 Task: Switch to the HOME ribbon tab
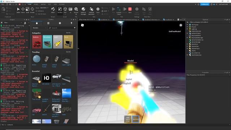pyautogui.click(x=30, y=4)
